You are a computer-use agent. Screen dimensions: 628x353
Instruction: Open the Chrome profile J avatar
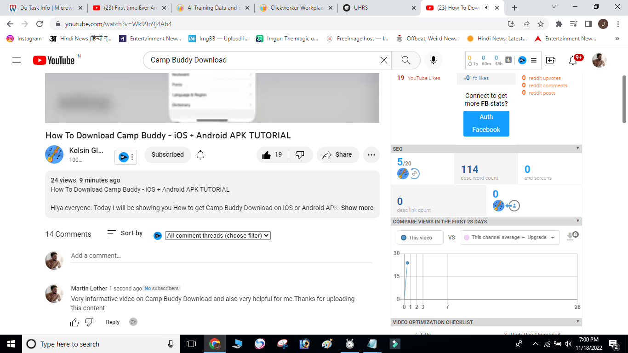[x=603, y=24]
